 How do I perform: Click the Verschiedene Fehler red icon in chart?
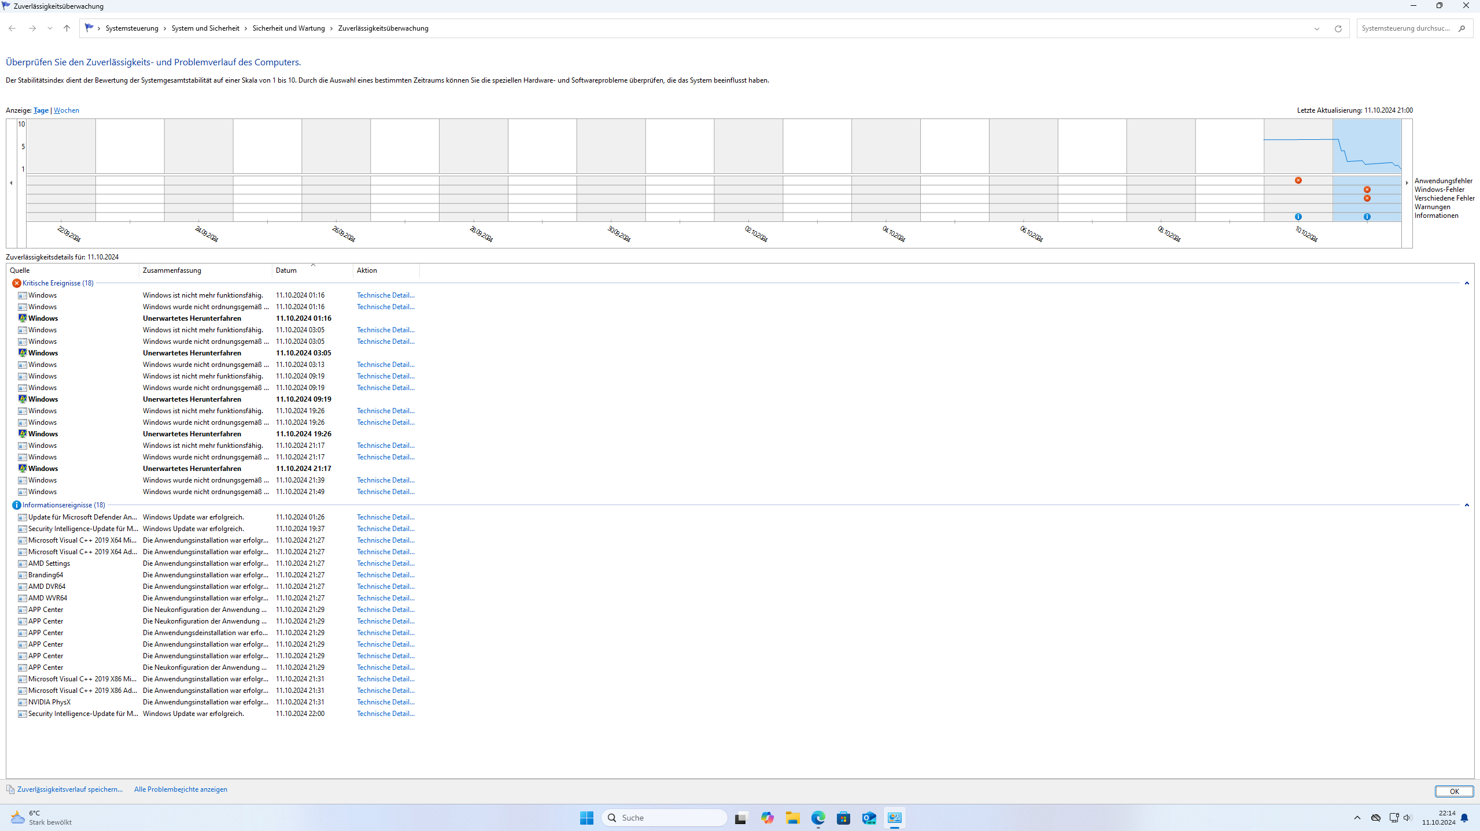pos(1367,198)
